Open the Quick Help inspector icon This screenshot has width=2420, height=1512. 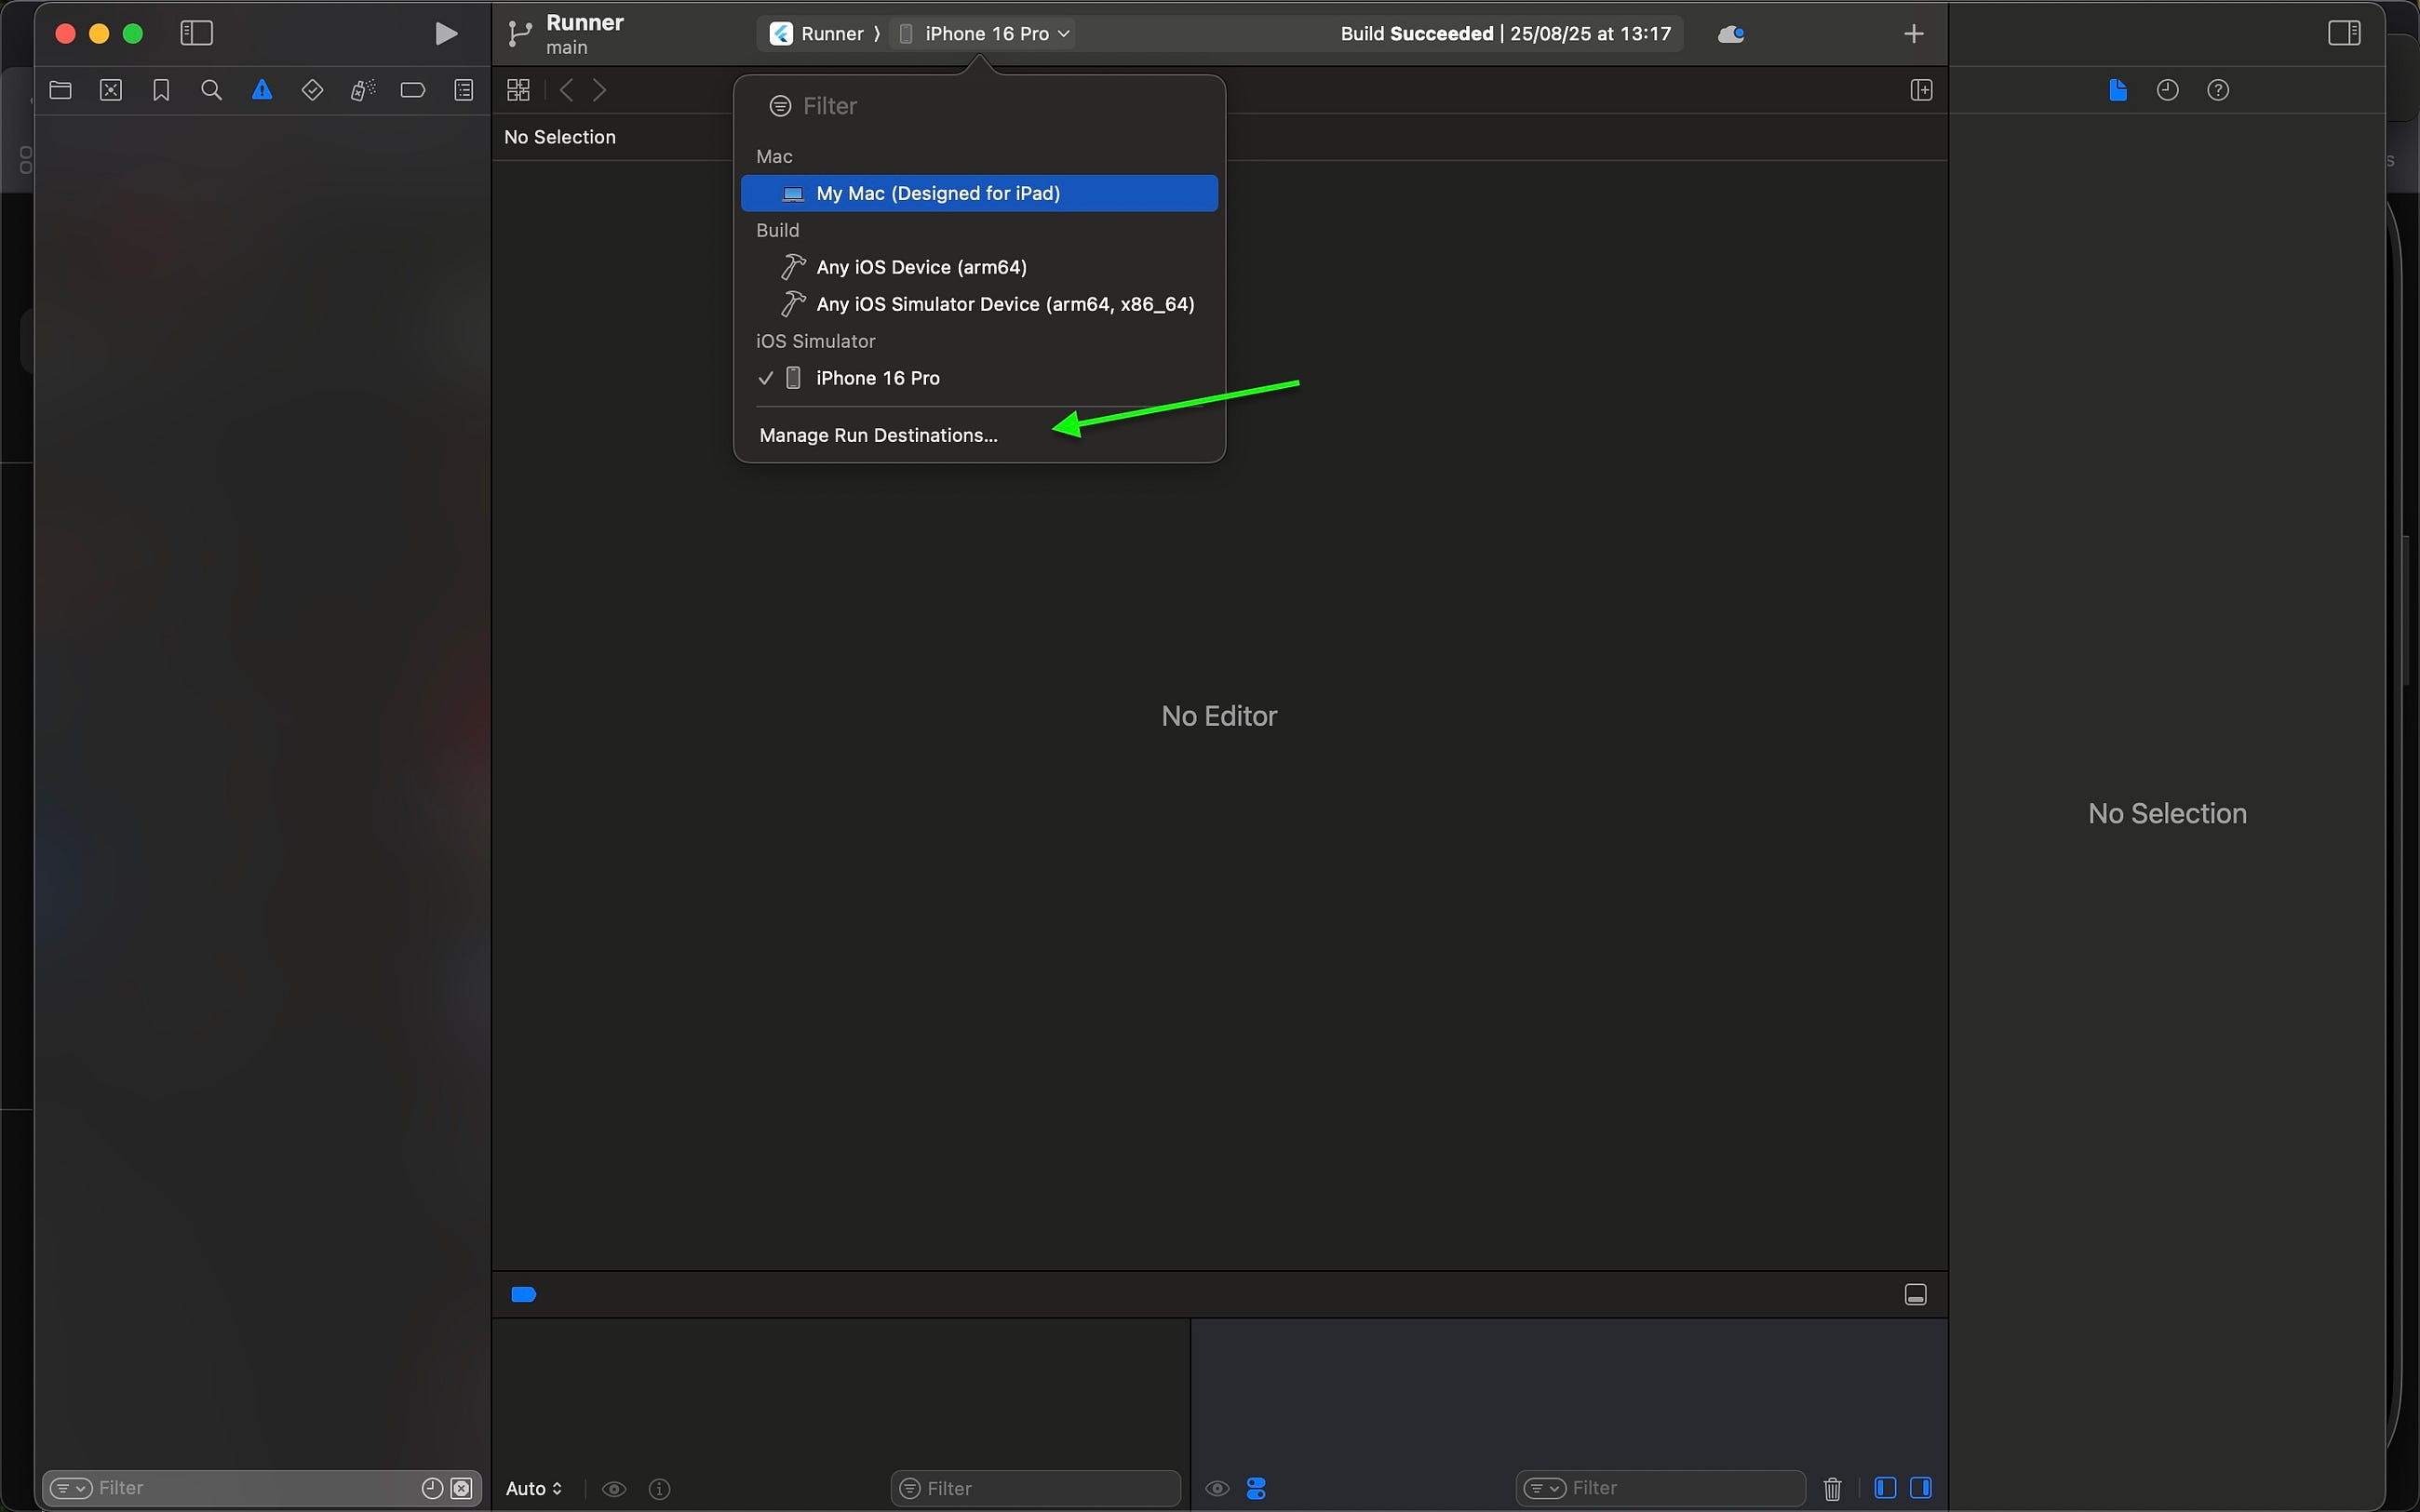[x=2218, y=90]
